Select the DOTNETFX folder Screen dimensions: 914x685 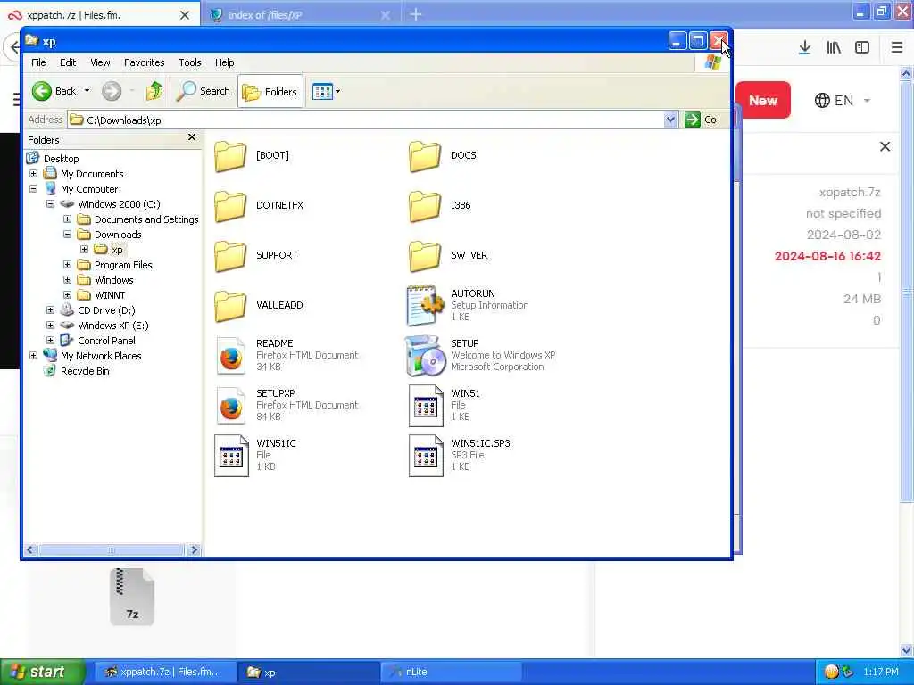click(x=230, y=206)
